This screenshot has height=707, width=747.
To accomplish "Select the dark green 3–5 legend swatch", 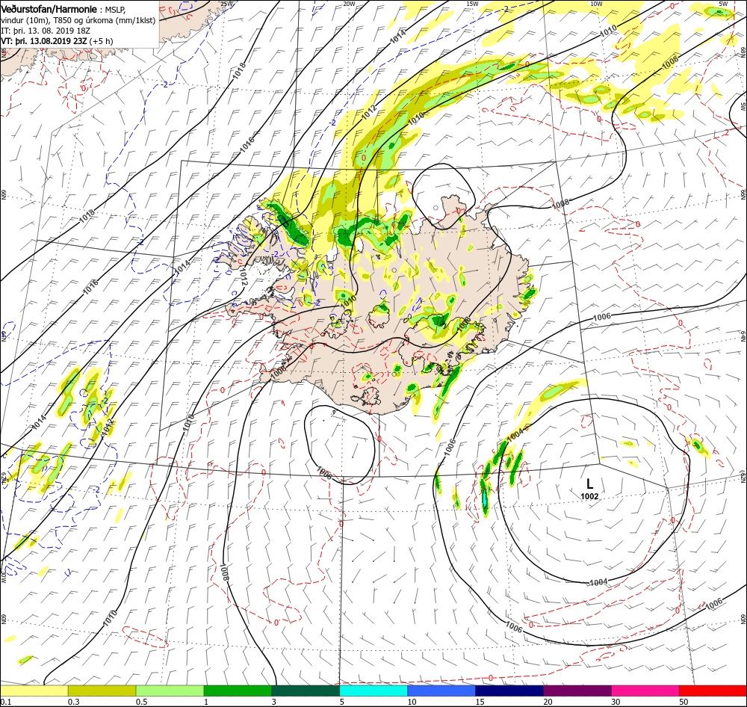I will tap(306, 691).
